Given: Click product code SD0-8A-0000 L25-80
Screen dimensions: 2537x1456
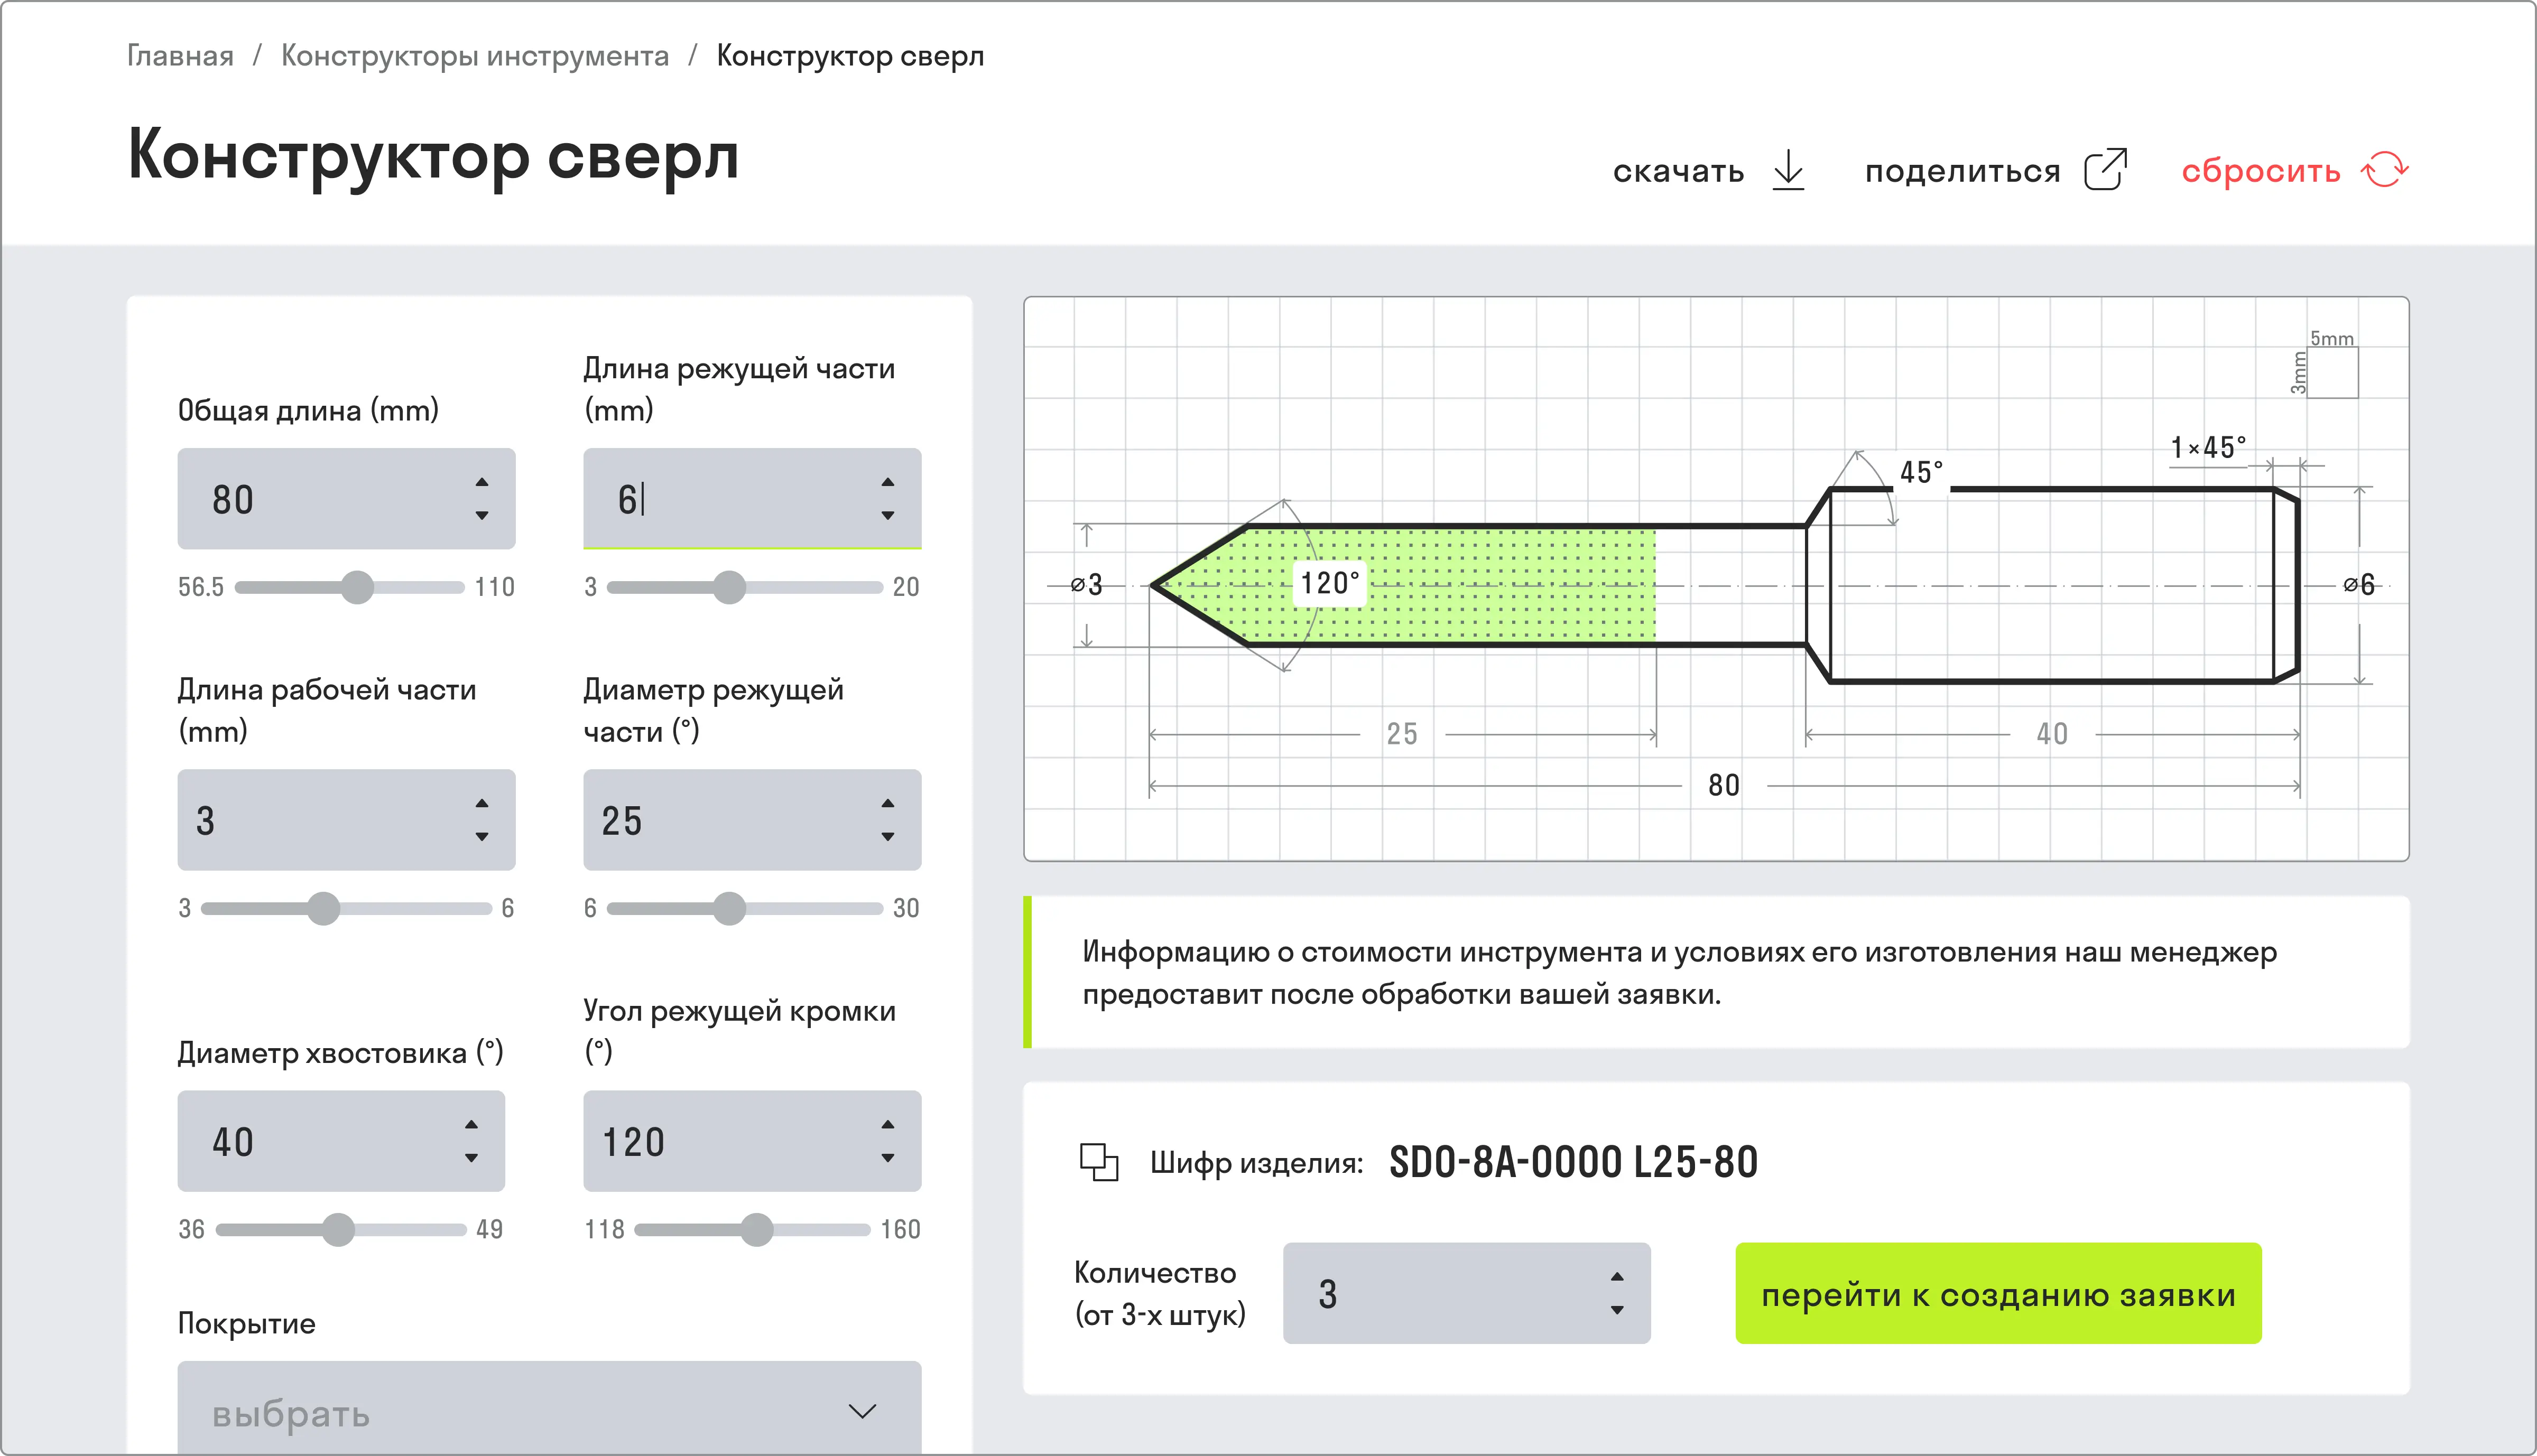Looking at the screenshot, I should click(x=1573, y=1162).
